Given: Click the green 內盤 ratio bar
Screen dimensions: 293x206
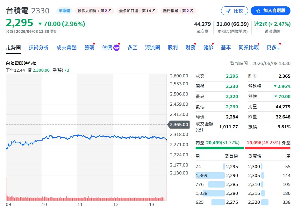Looking at the screenshot, I should click(220, 148).
